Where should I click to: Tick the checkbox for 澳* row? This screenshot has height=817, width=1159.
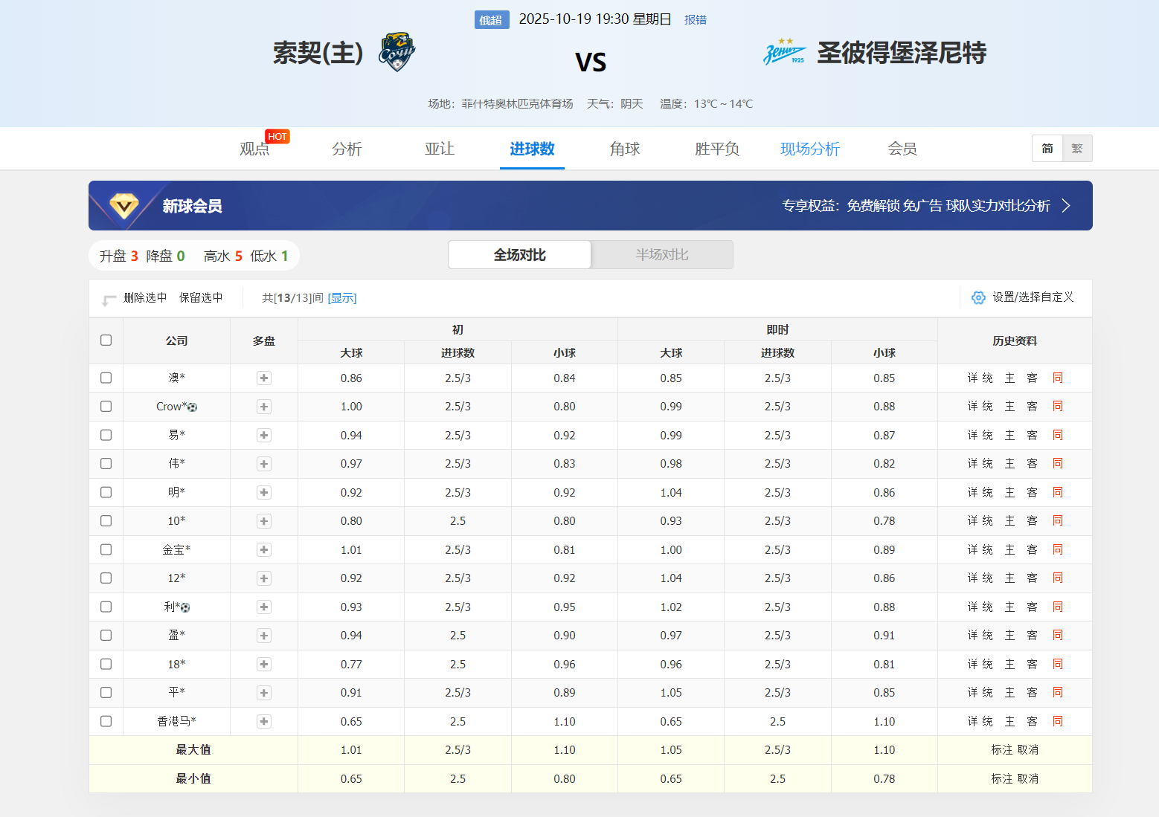106,378
